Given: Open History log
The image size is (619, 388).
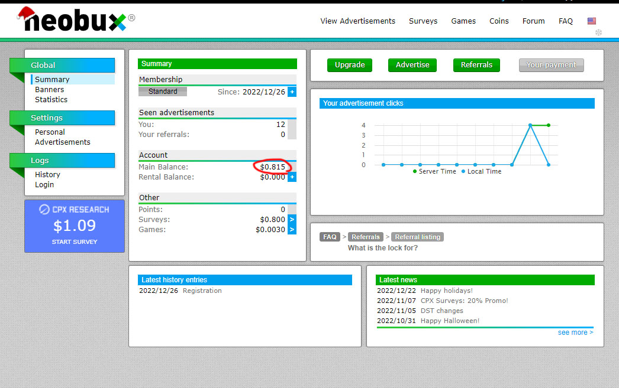Looking at the screenshot, I should coord(47,174).
